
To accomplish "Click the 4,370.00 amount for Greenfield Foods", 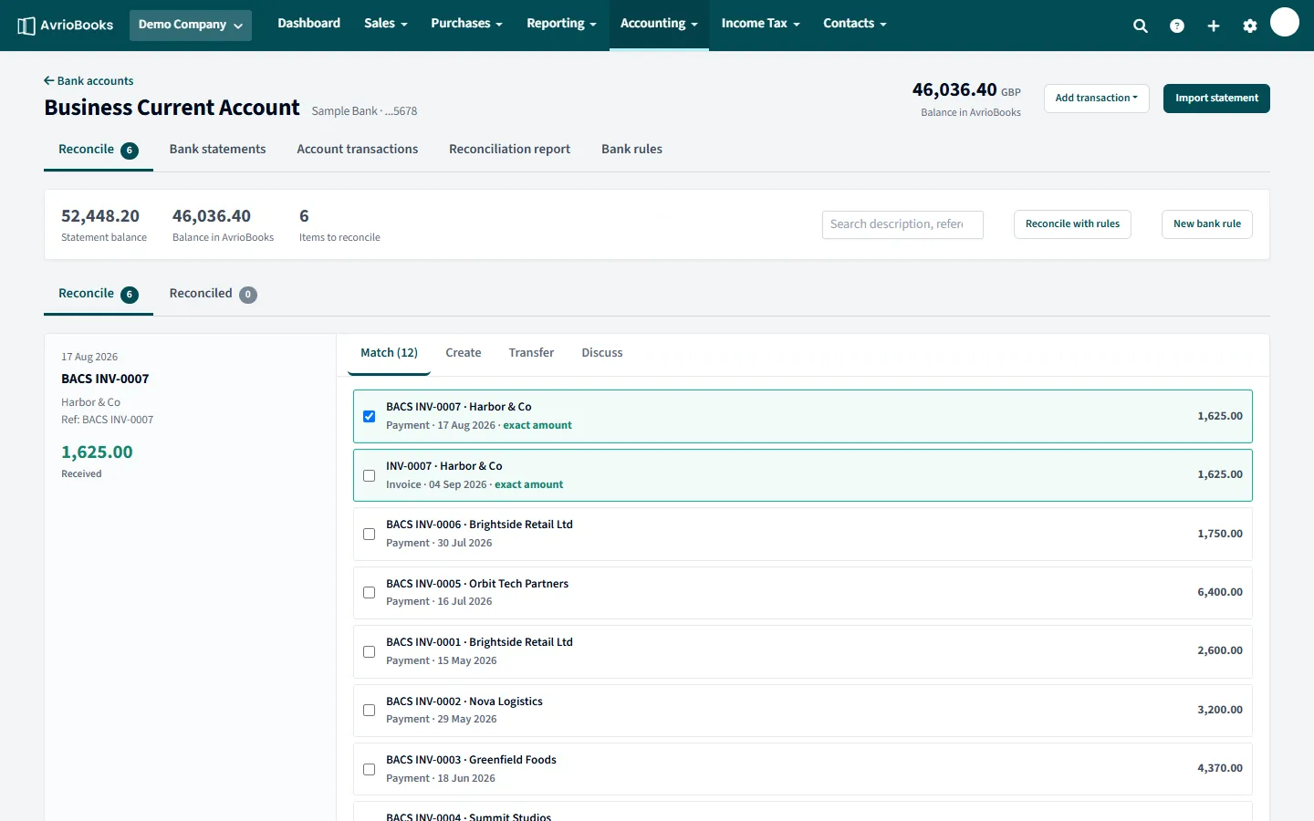I will 1220,768.
